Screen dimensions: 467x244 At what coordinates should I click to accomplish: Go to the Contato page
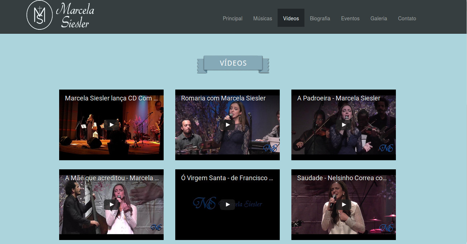(407, 18)
